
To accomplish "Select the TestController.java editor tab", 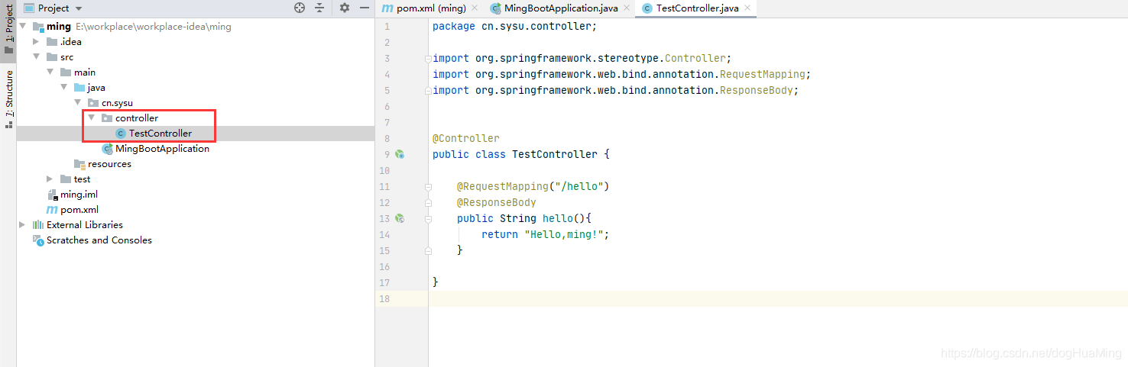I will [698, 8].
